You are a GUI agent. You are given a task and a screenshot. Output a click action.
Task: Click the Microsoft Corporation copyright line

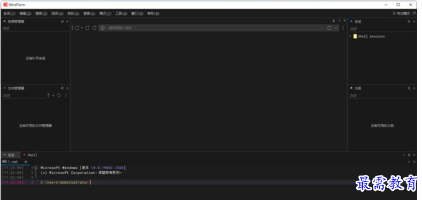click(81, 173)
